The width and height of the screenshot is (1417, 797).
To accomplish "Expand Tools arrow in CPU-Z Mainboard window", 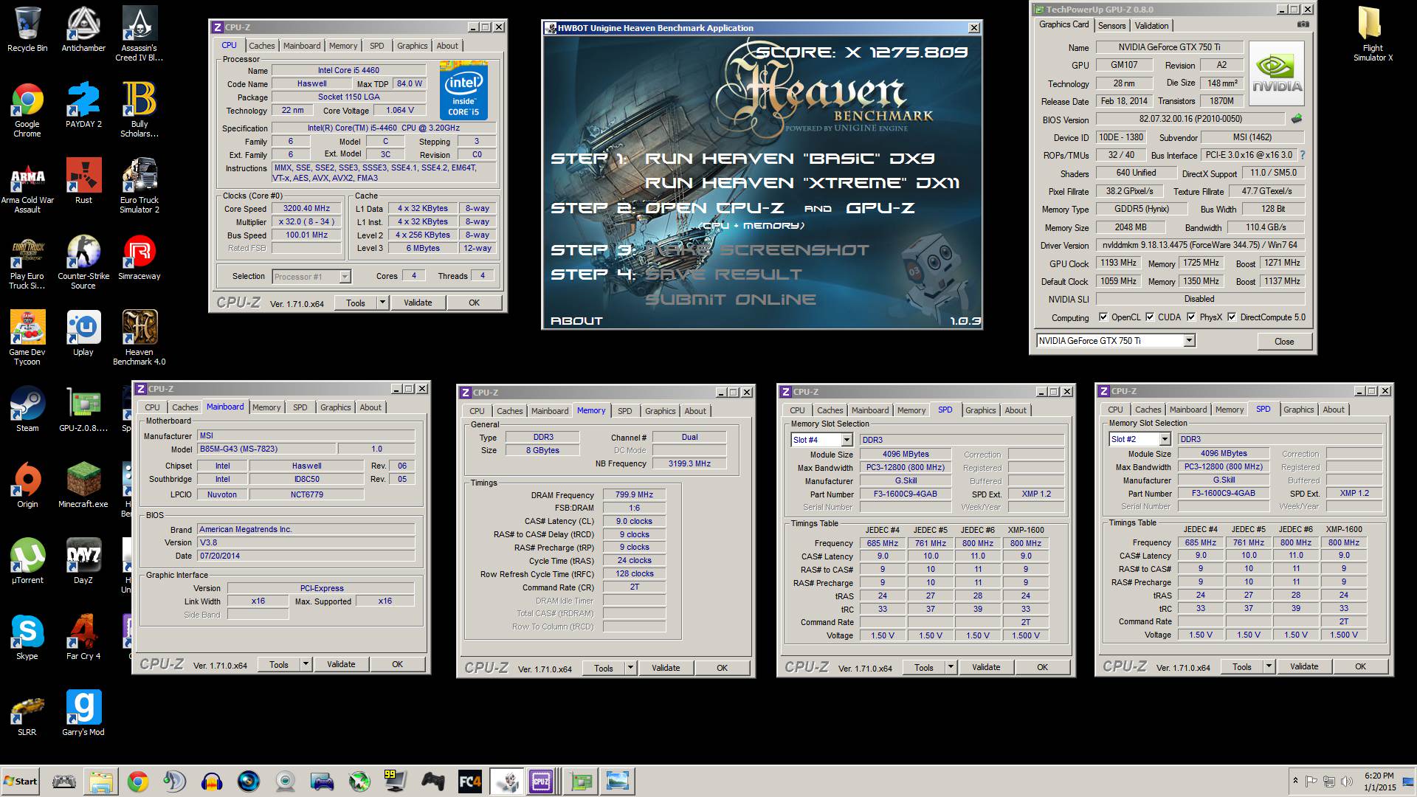I will 306,664.
